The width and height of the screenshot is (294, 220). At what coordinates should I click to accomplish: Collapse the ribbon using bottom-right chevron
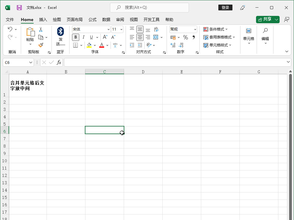(x=287, y=51)
